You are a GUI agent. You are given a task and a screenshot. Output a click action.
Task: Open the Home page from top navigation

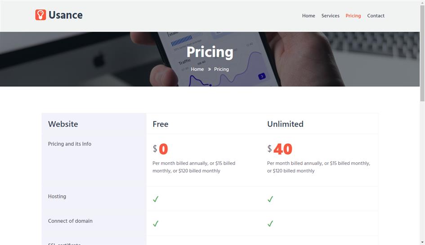pos(309,16)
